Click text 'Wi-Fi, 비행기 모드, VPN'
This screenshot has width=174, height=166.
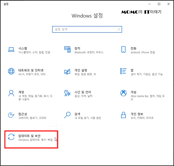pos(32,74)
